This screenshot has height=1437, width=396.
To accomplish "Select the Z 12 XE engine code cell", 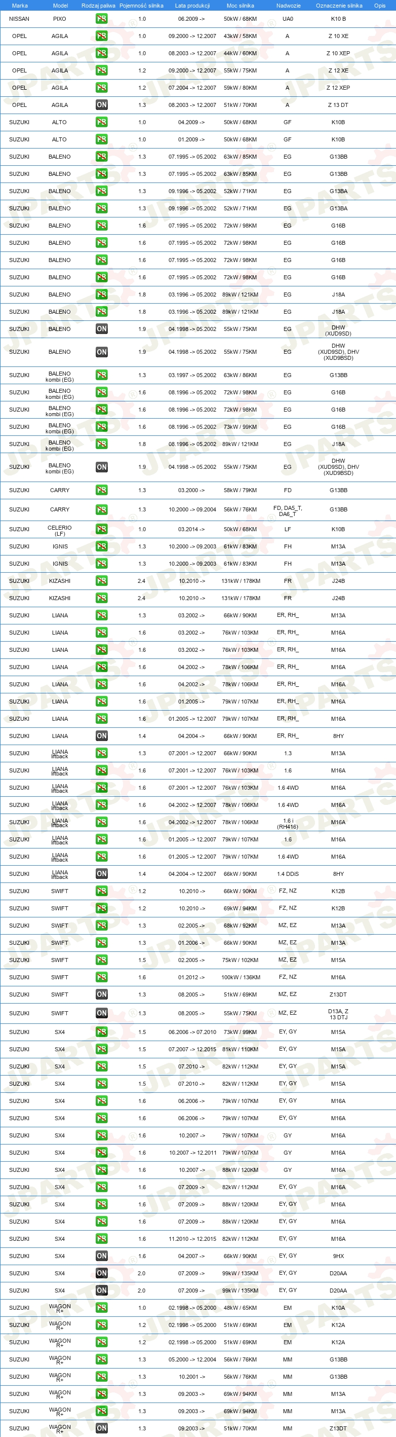I will (x=338, y=71).
